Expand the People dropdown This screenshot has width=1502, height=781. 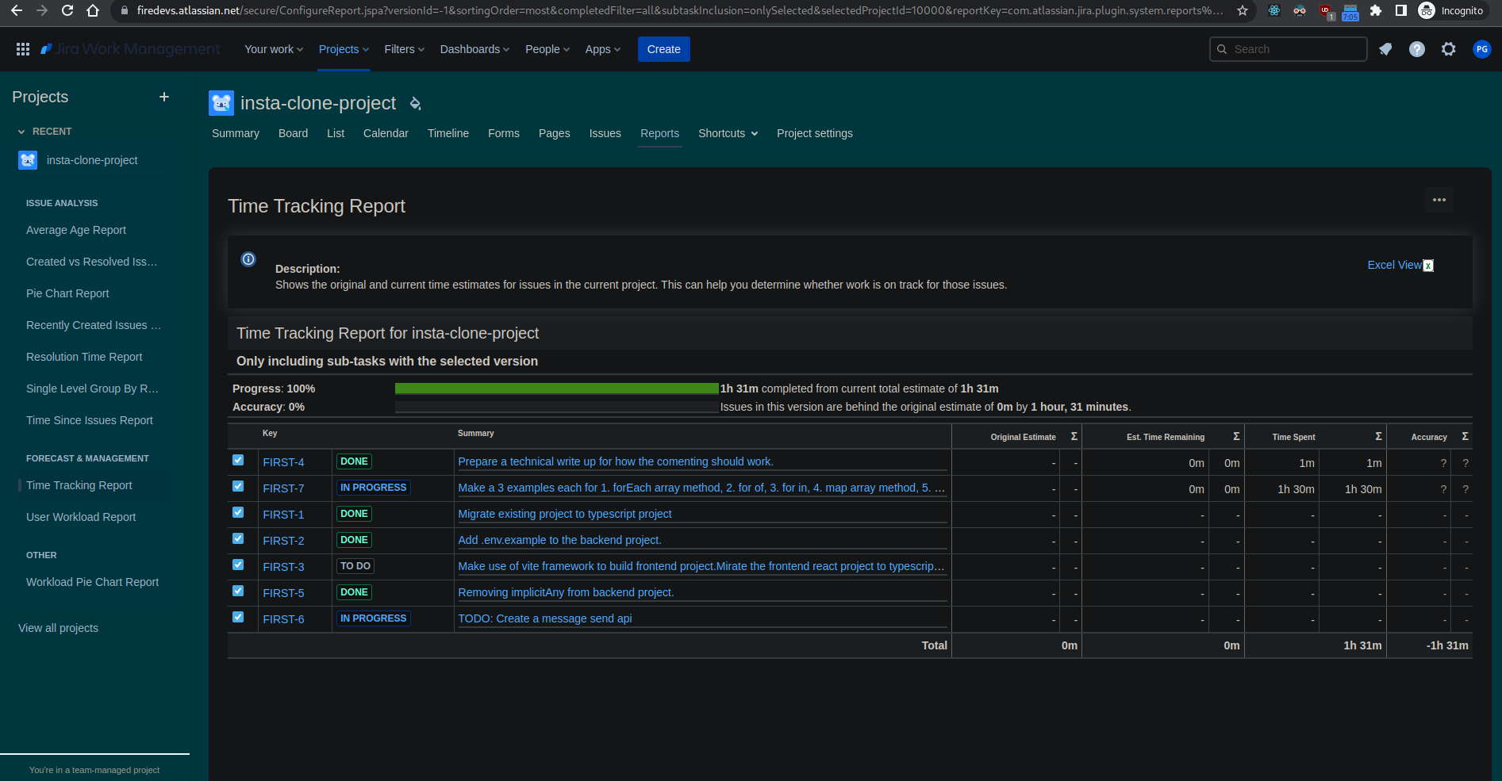[547, 49]
